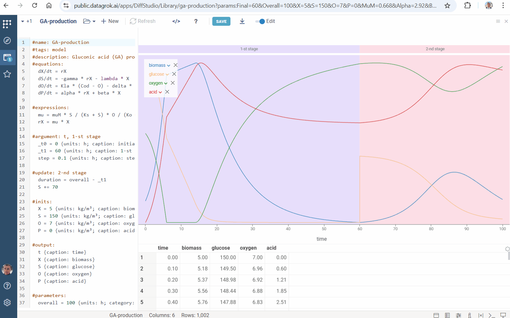510x318 pixels.
Task: Open the console icon in status bar
Action: point(492,315)
